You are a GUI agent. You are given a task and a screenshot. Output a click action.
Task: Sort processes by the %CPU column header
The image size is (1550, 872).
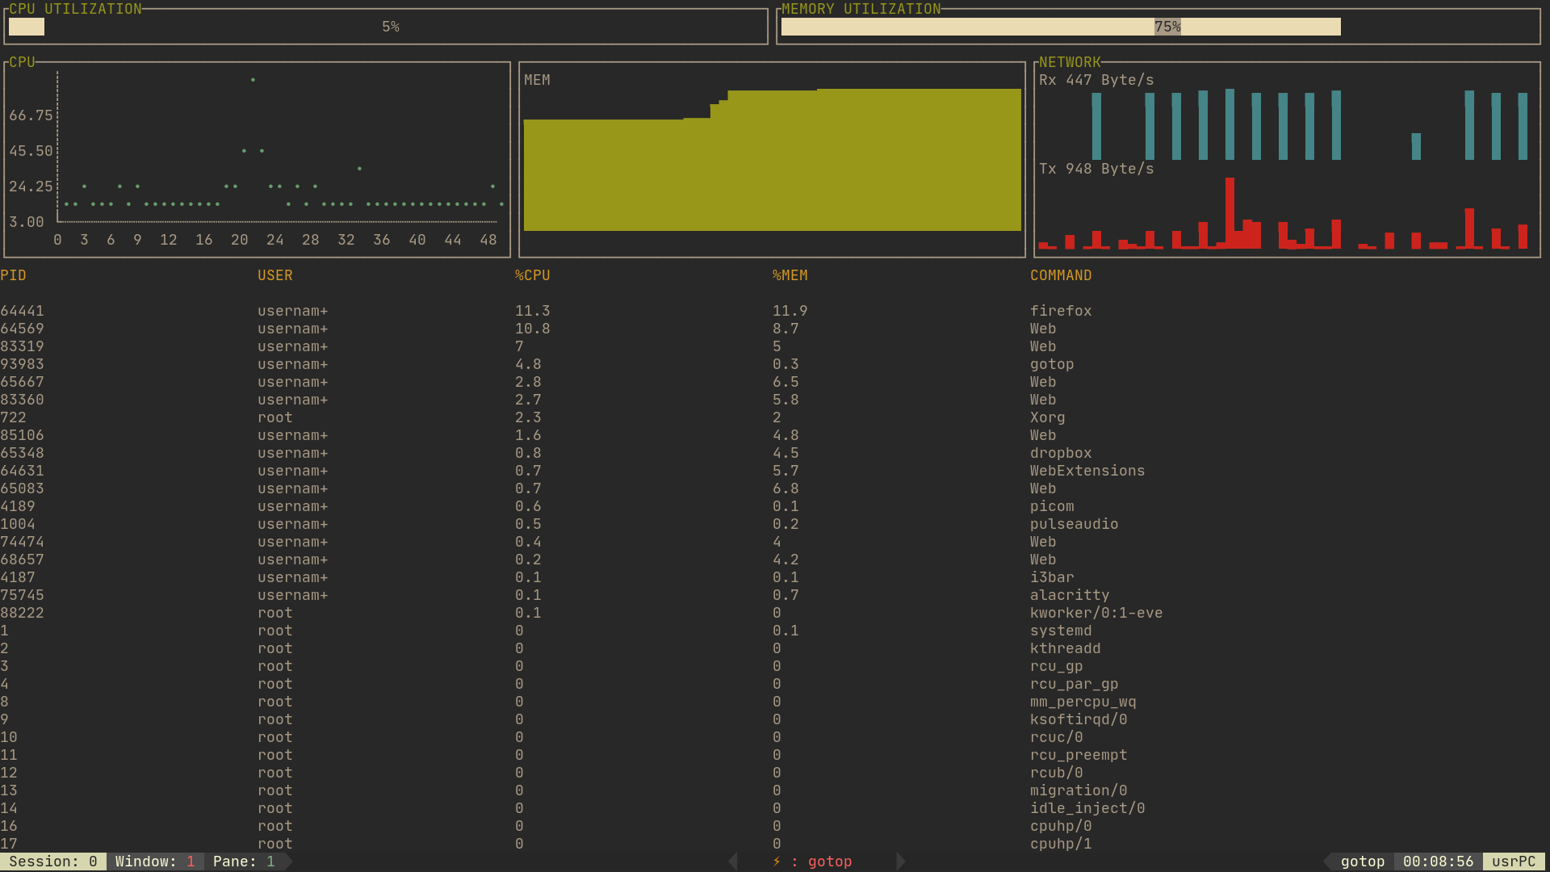[532, 275]
